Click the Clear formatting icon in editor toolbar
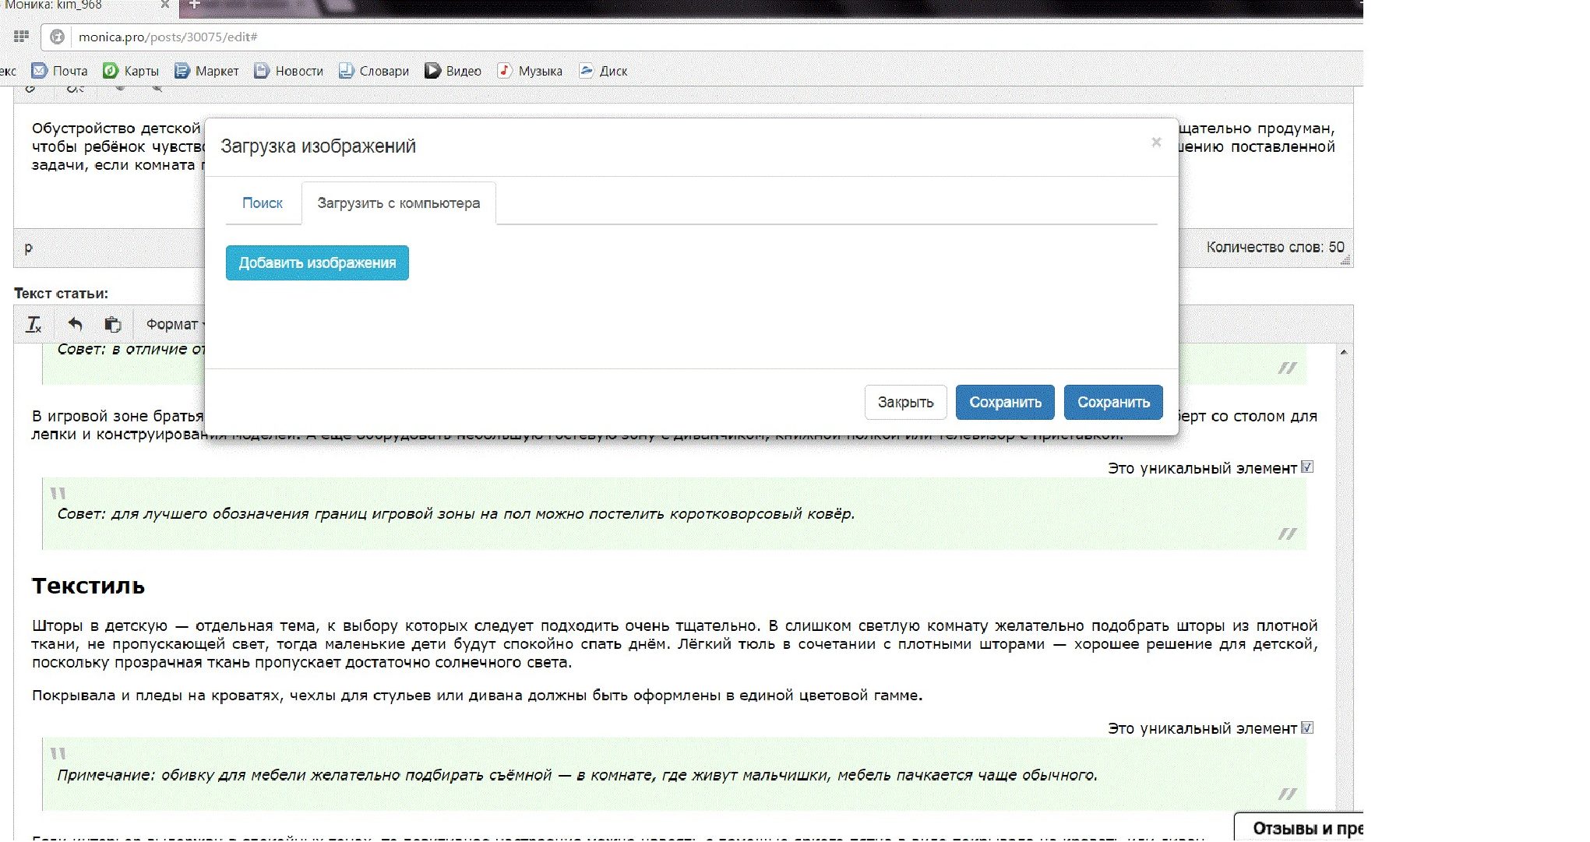Image resolution: width=1590 pixels, height=842 pixels. click(x=33, y=324)
